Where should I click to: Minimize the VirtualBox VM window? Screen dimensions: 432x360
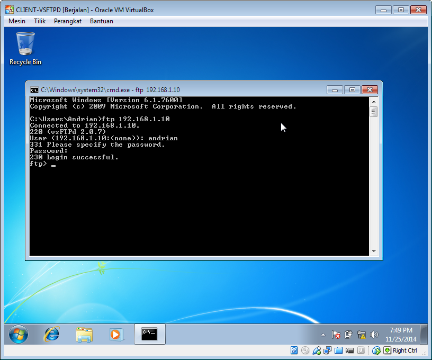(383, 10)
